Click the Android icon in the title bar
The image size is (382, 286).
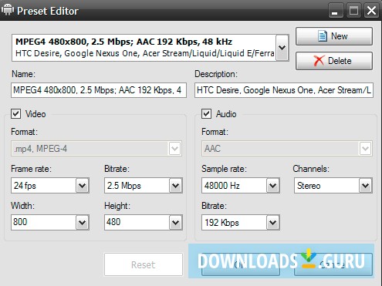point(8,10)
